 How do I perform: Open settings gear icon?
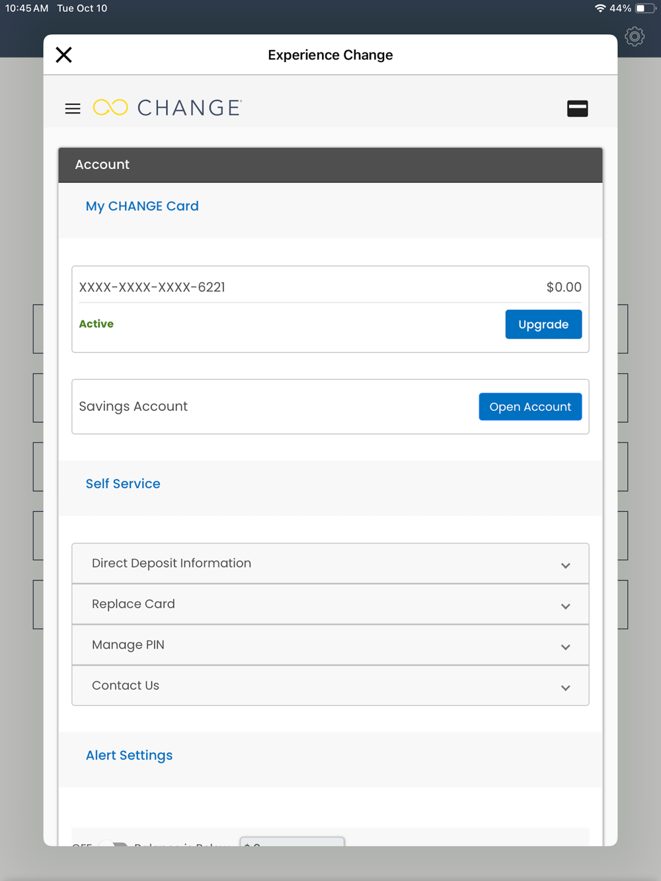pos(635,37)
